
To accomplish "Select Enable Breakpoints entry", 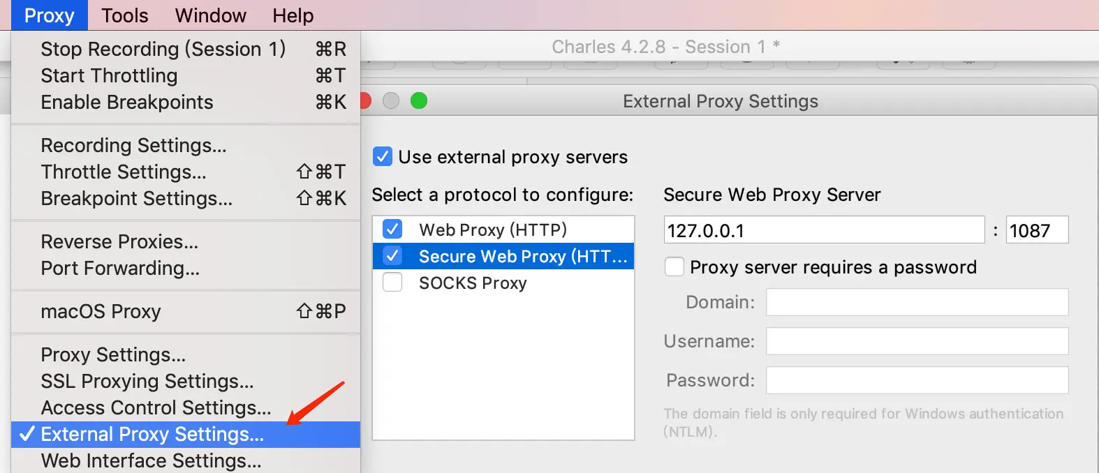I will pyautogui.click(x=126, y=102).
